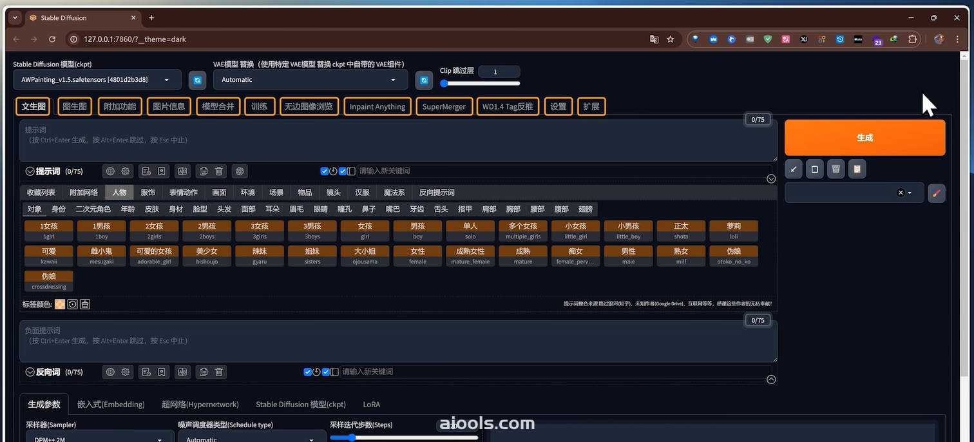Collapse the 反向词 section chevron
Screen dimensions: 974x442
point(30,372)
